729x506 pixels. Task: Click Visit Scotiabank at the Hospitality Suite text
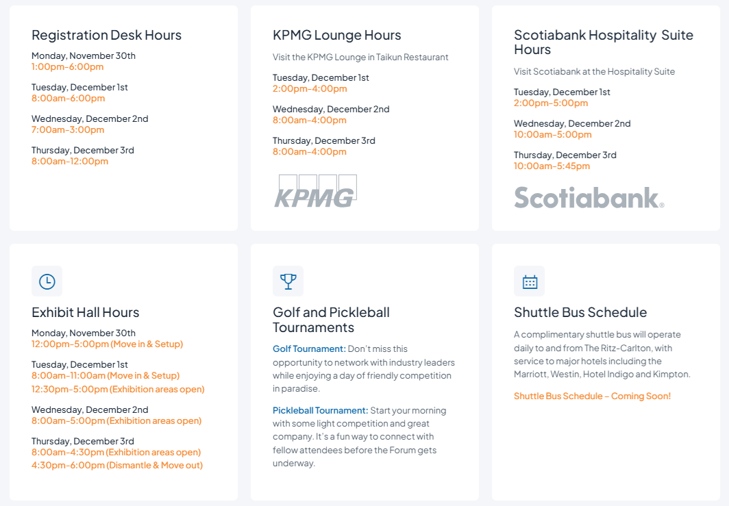click(x=594, y=72)
